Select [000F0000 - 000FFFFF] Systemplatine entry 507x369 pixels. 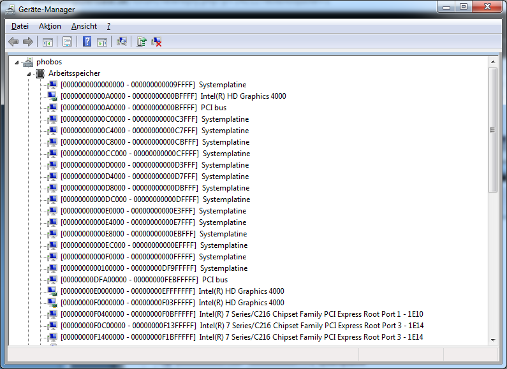(153, 257)
